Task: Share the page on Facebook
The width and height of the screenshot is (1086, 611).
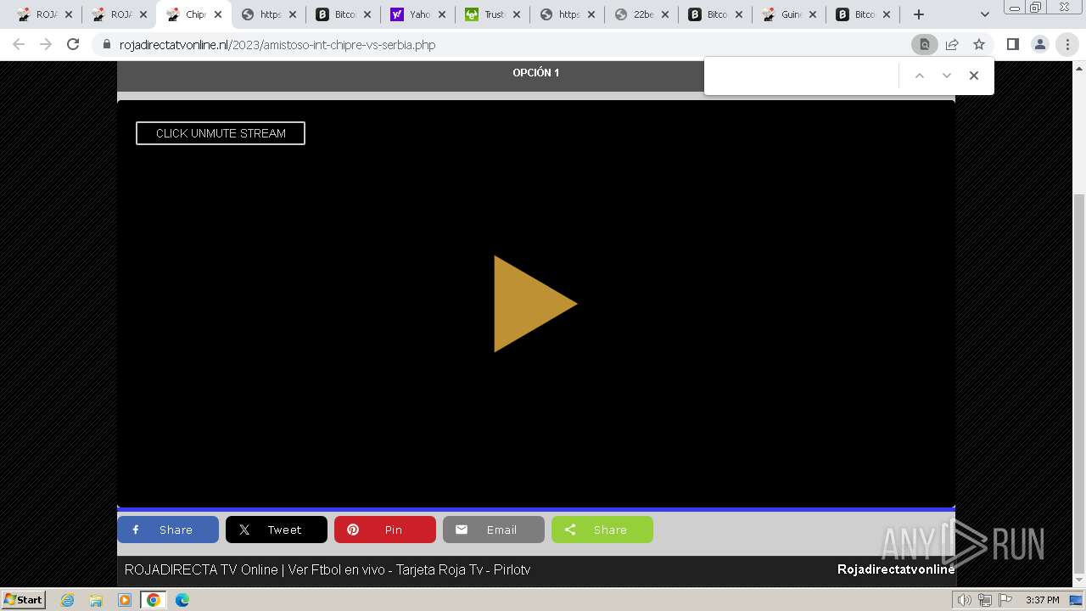Action: click(168, 530)
